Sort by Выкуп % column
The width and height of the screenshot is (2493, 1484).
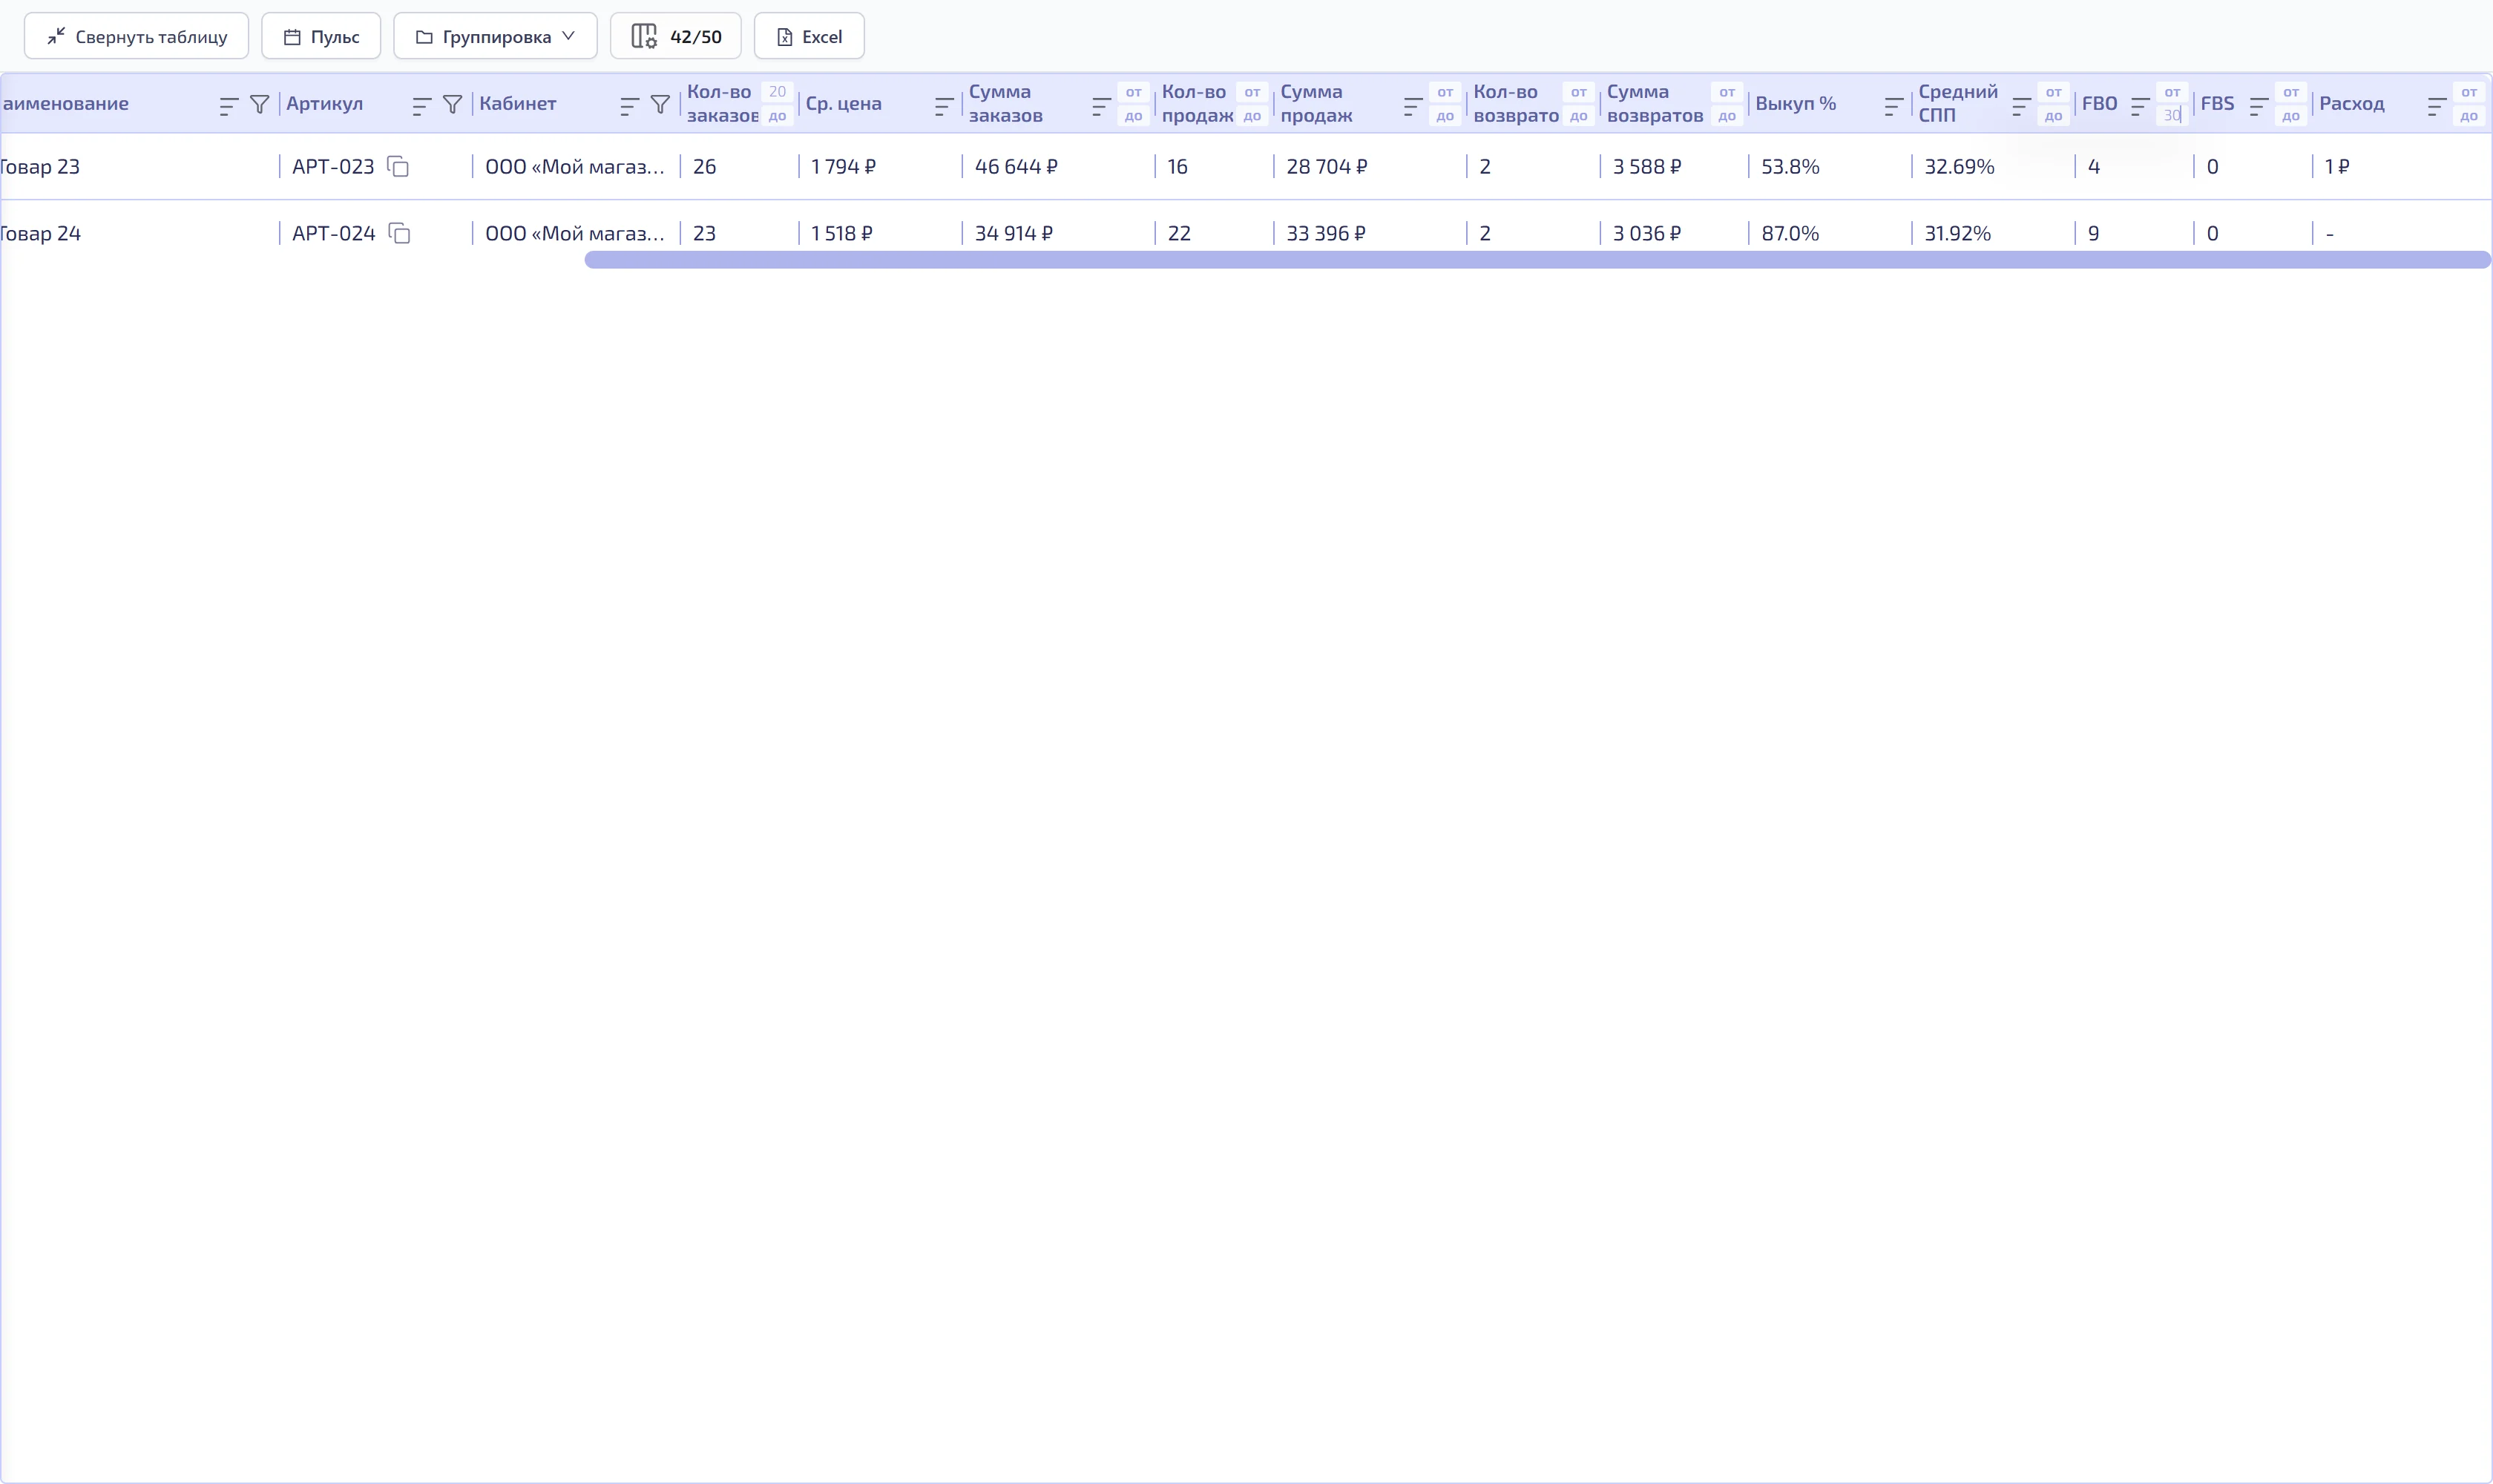tap(1894, 105)
